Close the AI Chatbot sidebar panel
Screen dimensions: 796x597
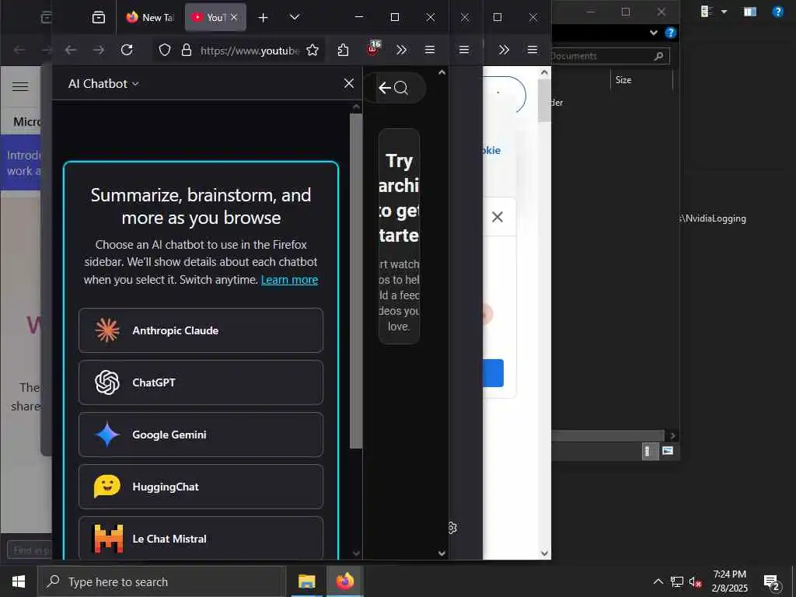coord(349,83)
